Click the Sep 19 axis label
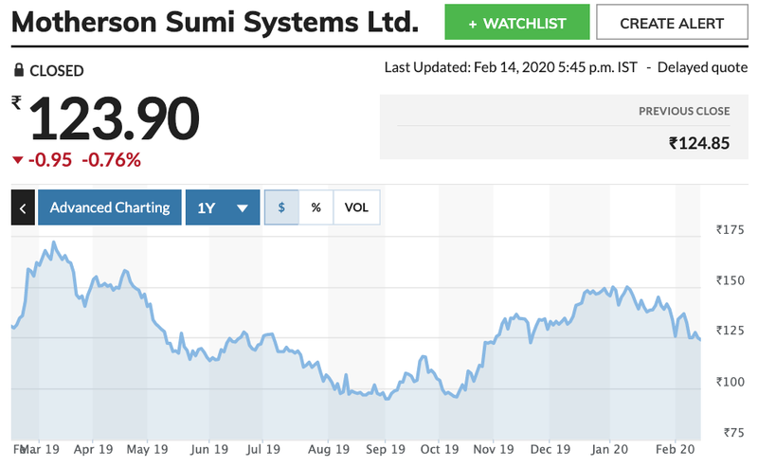The image size is (758, 467). point(386,449)
